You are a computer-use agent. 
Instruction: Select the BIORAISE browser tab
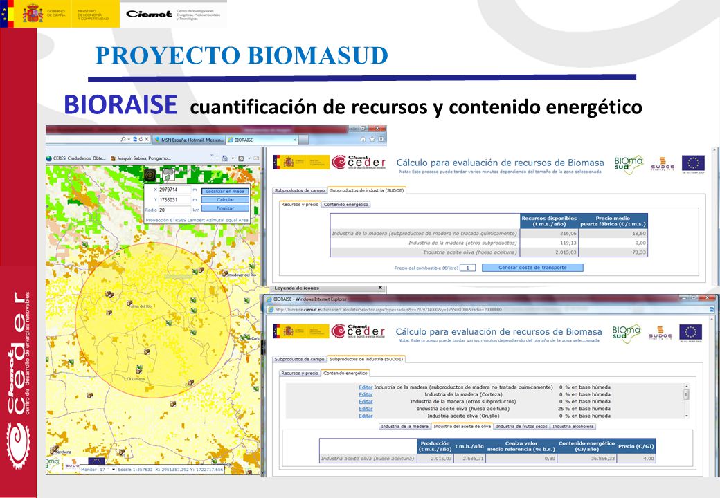coord(263,140)
